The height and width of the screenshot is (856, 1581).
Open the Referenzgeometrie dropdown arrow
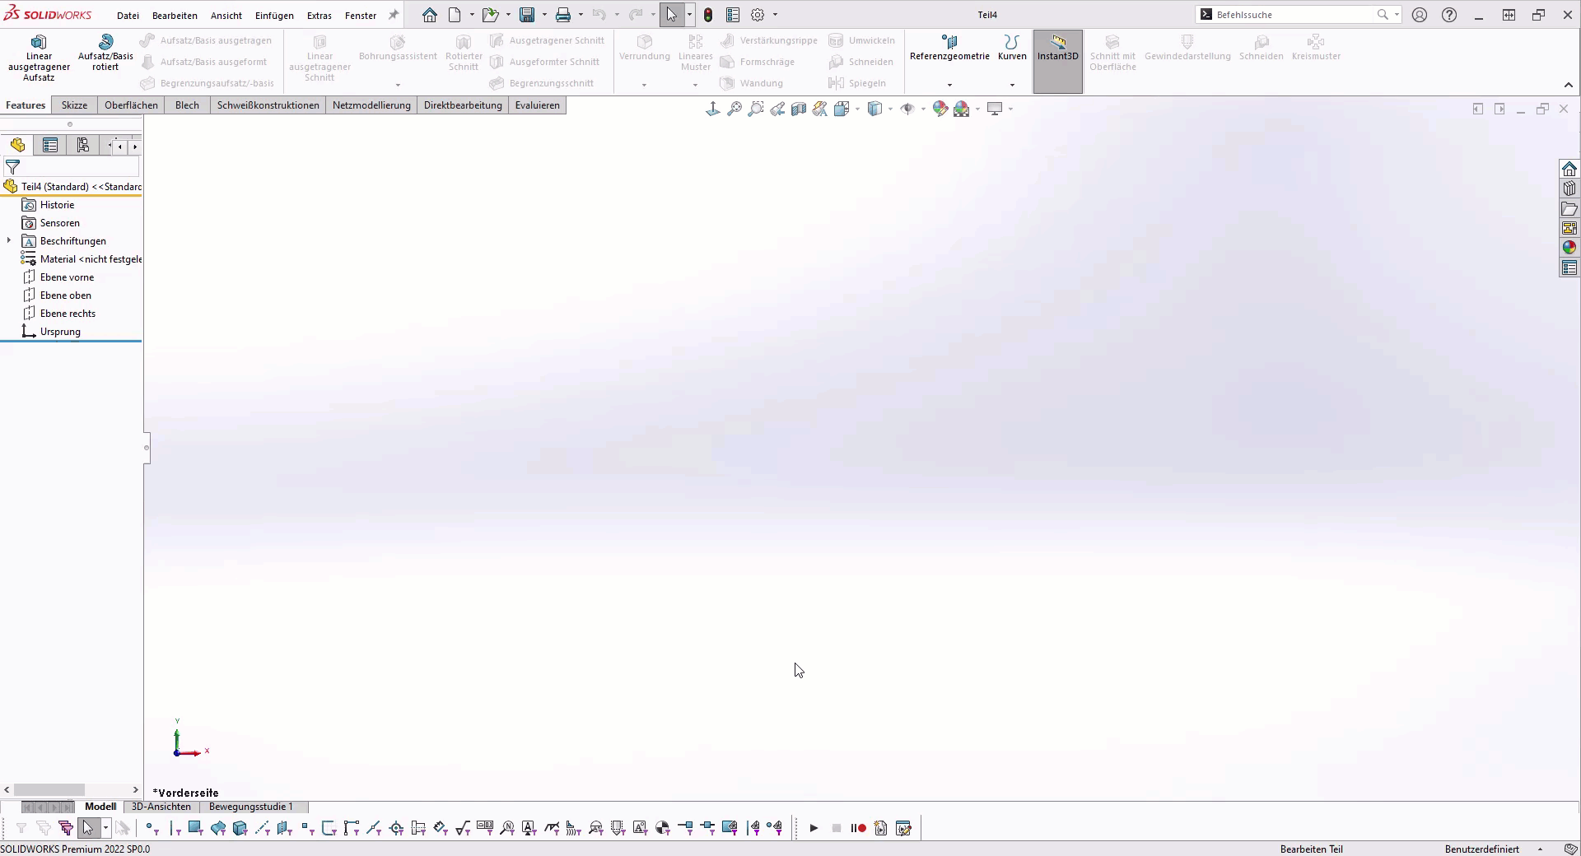(x=949, y=85)
